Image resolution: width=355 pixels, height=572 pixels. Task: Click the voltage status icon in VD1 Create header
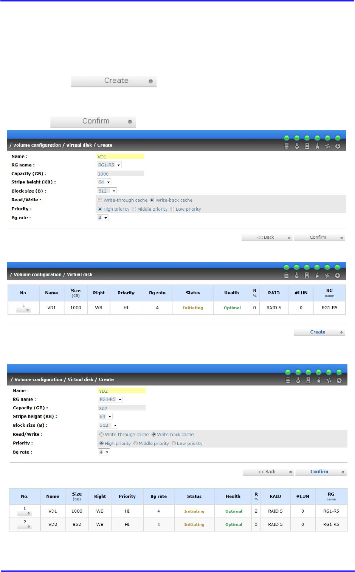pyautogui.click(x=307, y=146)
